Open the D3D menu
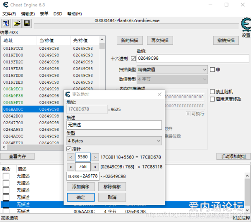This screenshot has height=222, width=251. click(x=58, y=14)
